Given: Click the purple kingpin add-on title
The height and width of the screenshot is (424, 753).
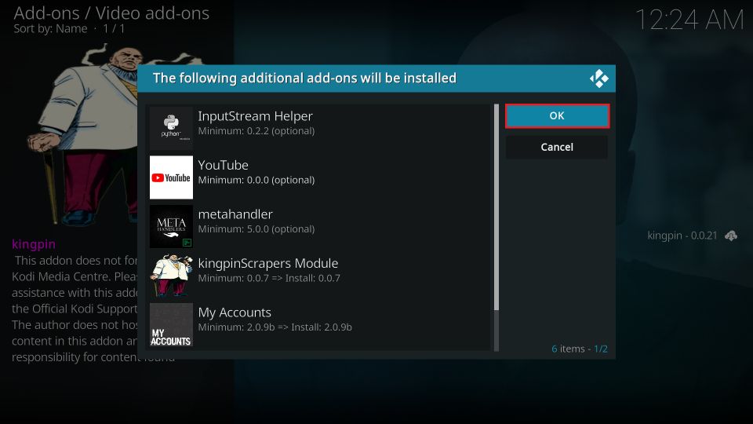Looking at the screenshot, I should coord(34,244).
